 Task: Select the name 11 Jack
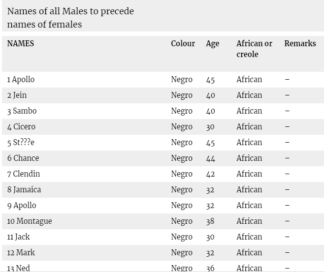19,237
